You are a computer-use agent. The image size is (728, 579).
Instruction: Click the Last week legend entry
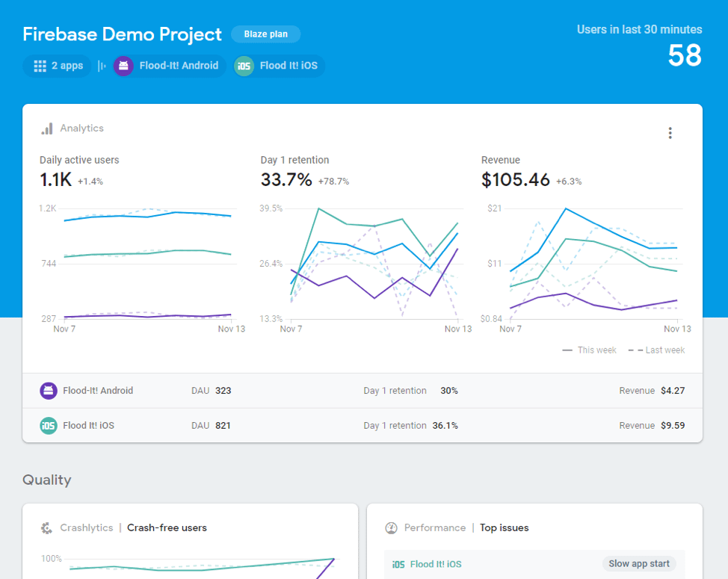click(656, 350)
